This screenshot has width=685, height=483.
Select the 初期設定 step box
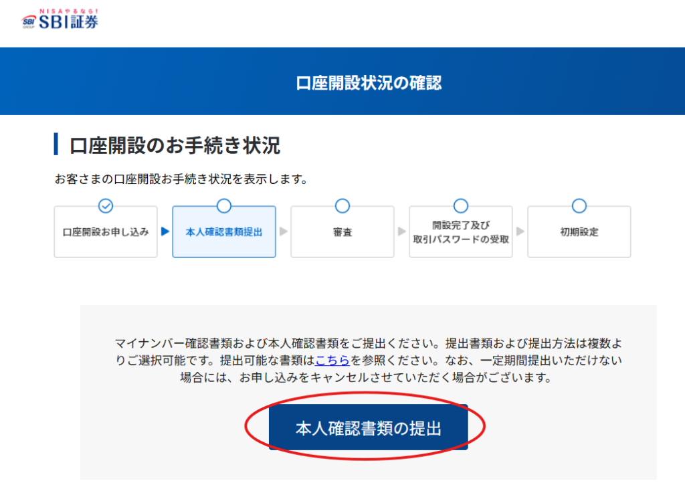click(579, 233)
